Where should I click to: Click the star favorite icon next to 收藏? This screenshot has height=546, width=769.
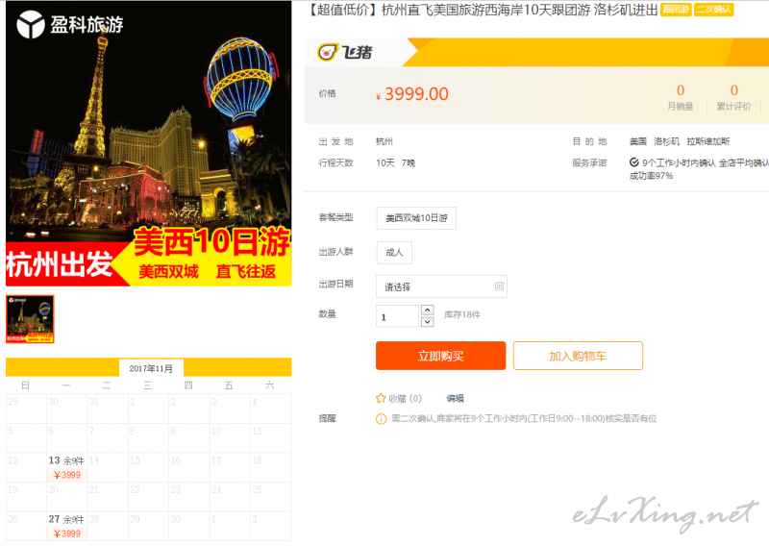[381, 398]
